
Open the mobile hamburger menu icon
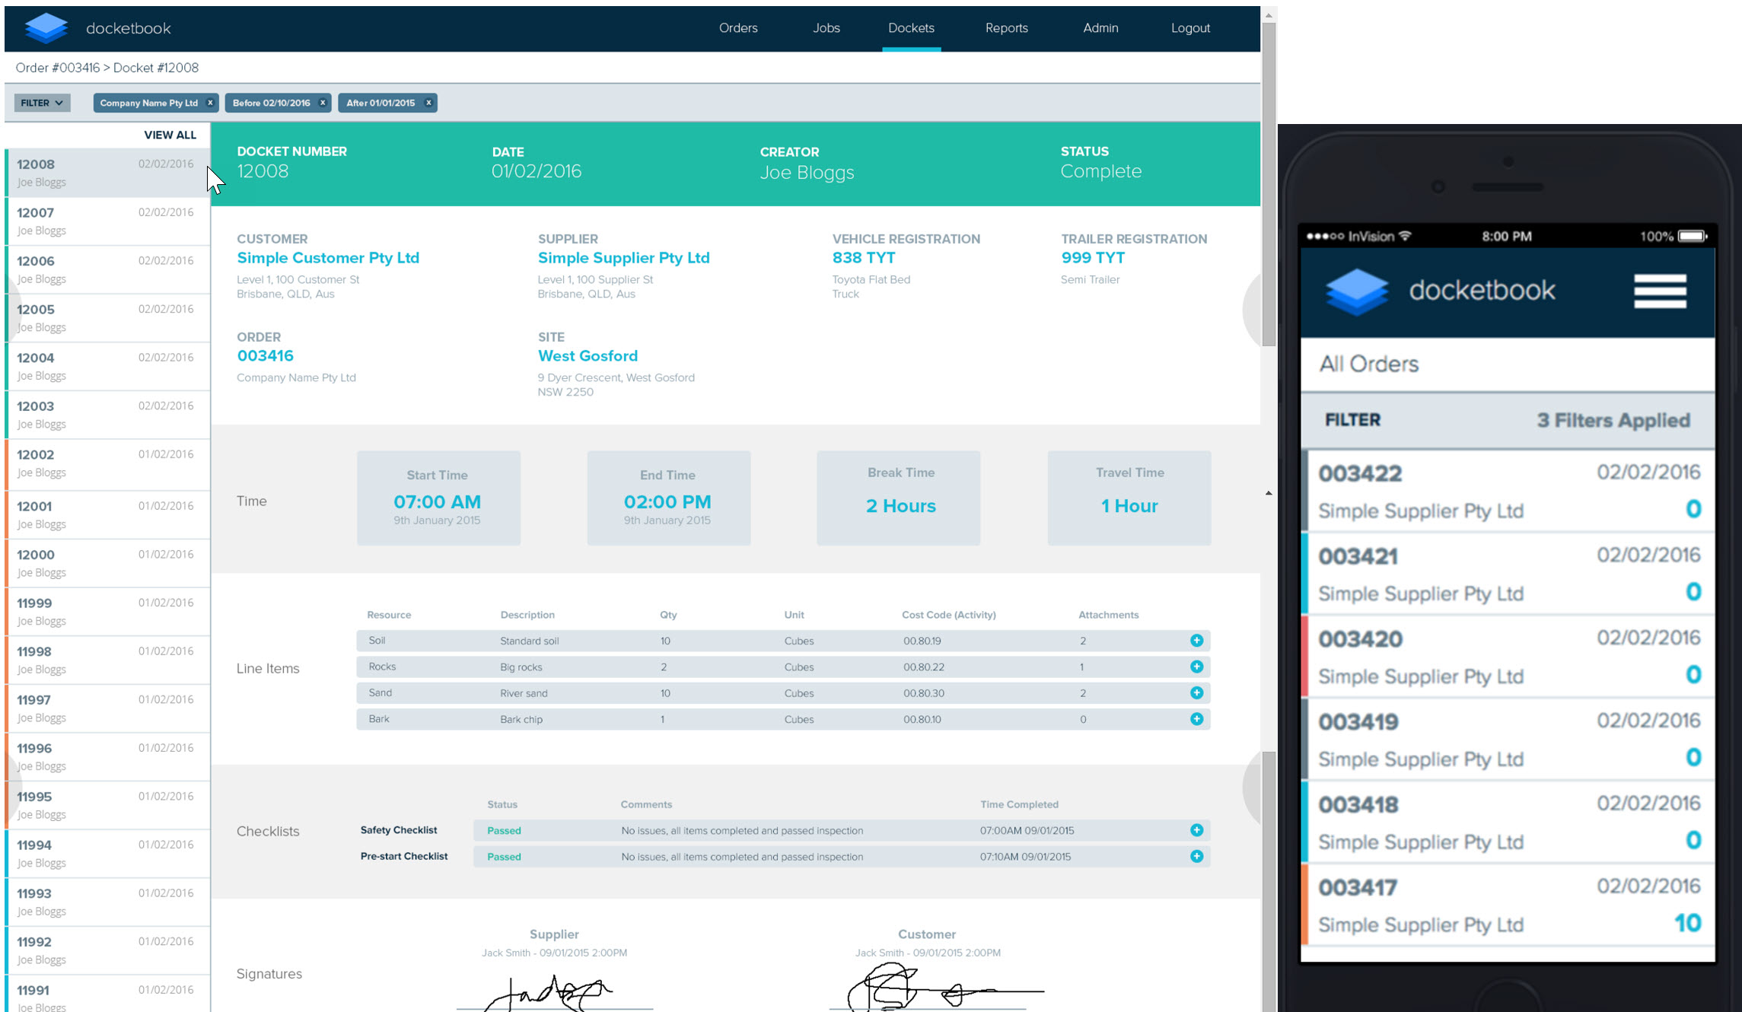1659,291
